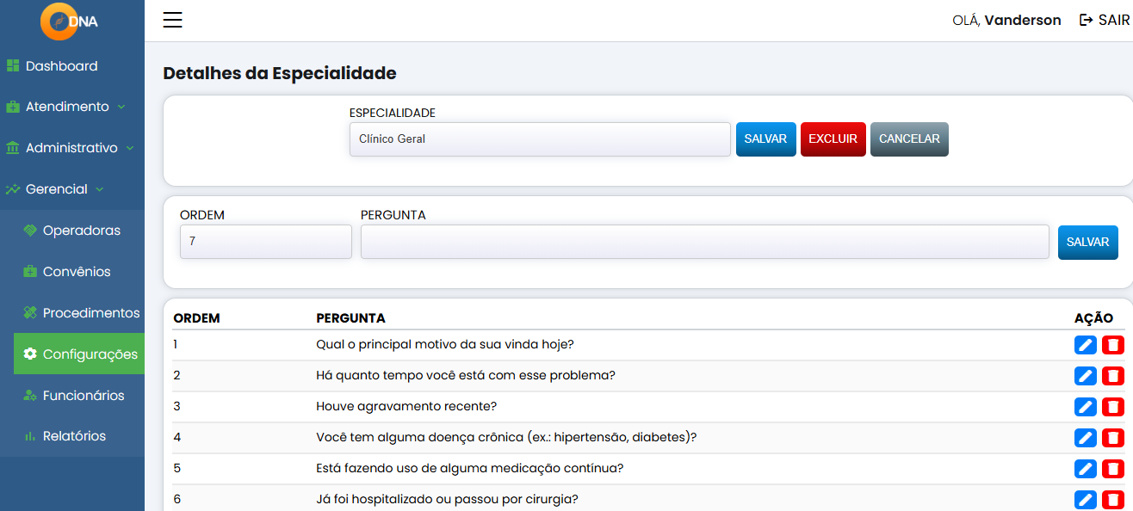Edit the question about motivo da vinda
The image size is (1133, 511).
(1085, 344)
